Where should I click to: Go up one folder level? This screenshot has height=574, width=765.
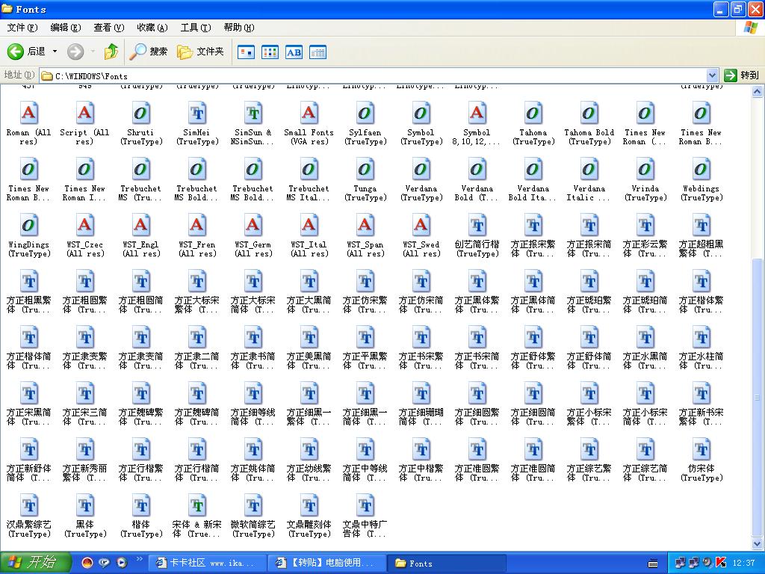(111, 52)
